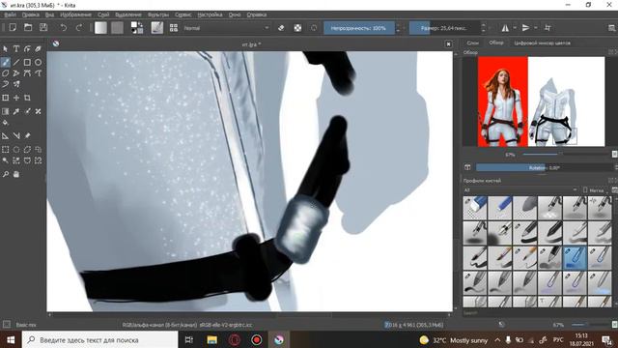Switch to the Обзор docker tab
The width and height of the screenshot is (618, 348).
click(x=495, y=43)
